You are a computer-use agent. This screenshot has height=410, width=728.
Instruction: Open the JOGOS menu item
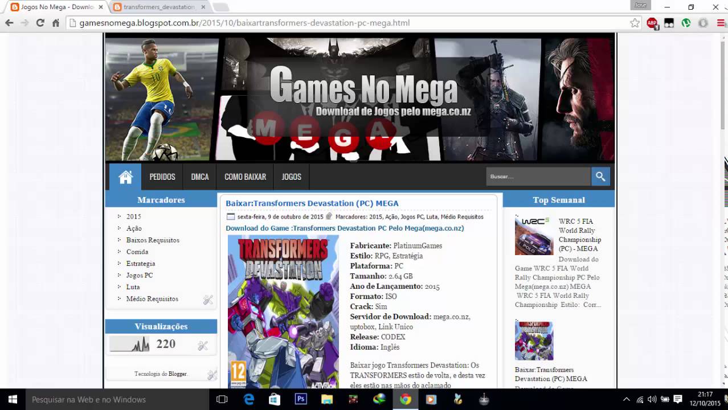[291, 177]
